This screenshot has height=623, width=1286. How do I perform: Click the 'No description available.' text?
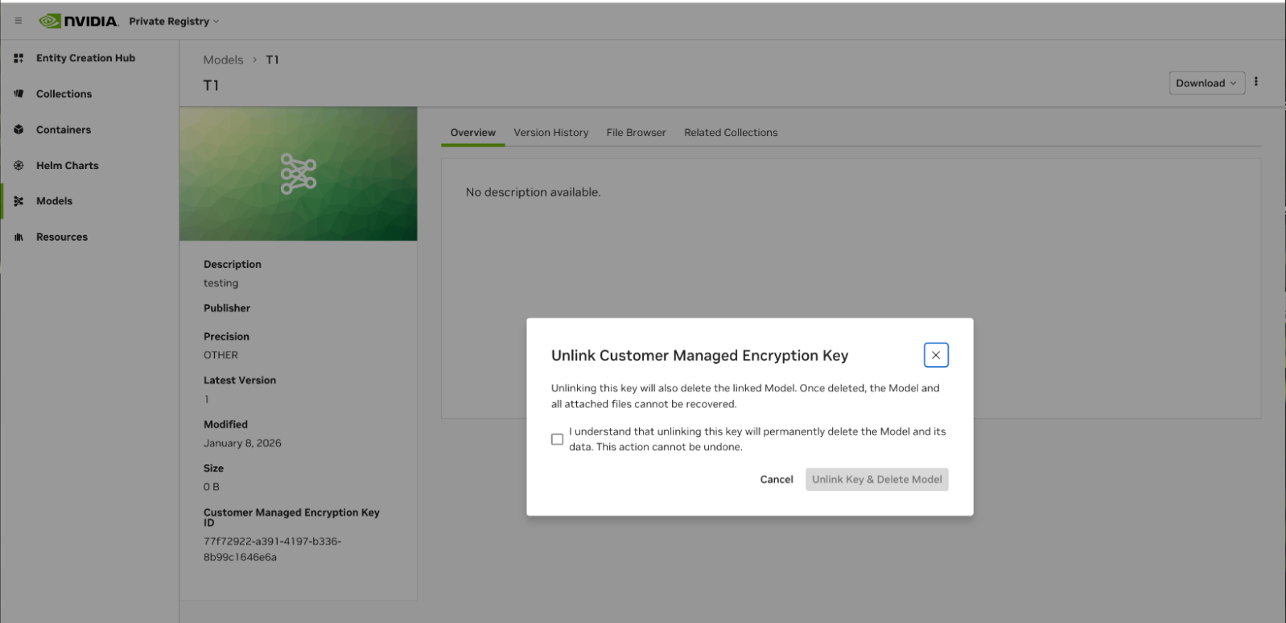(533, 192)
